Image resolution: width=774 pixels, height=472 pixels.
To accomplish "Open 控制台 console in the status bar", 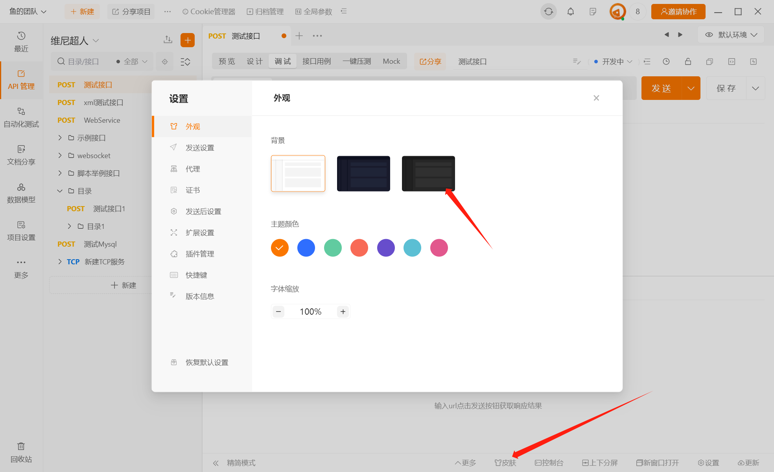I will click(549, 463).
